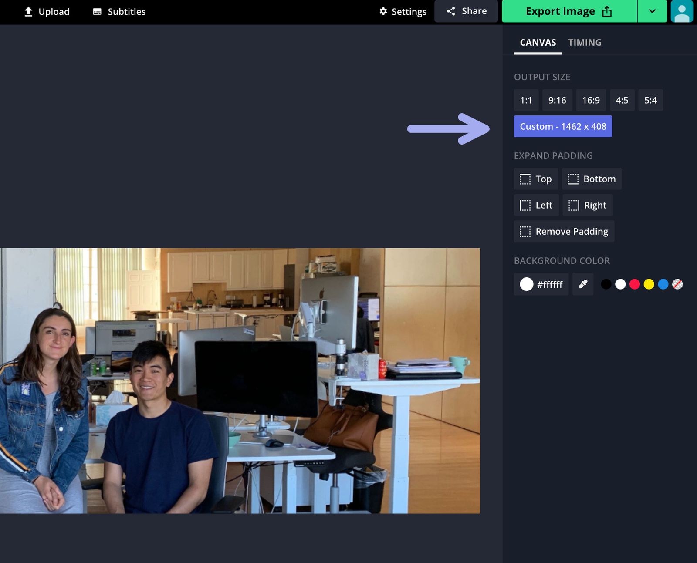Select the CANVAS tab
The width and height of the screenshot is (697, 563).
[x=537, y=42]
